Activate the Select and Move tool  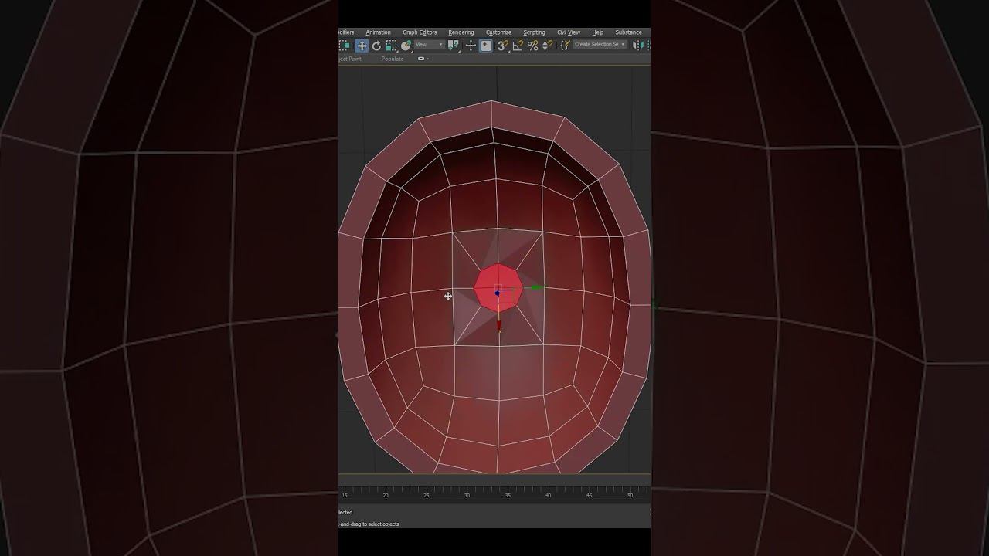point(361,46)
